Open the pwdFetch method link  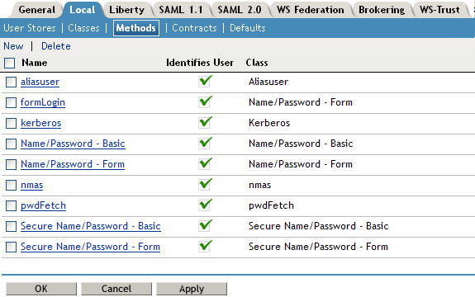(x=43, y=205)
